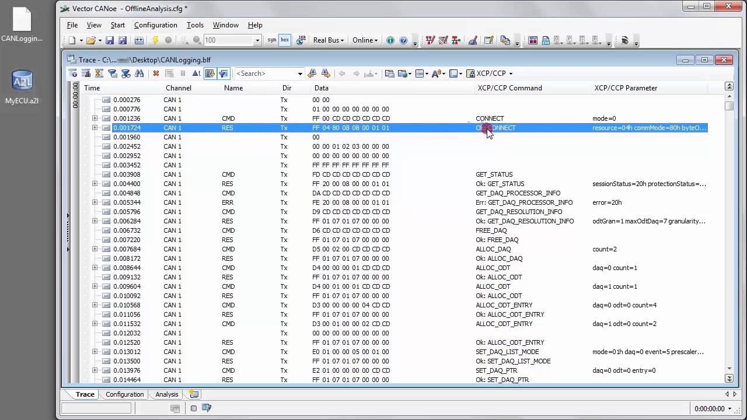Viewport: 747px width, 420px height.
Task: Open the Online mode dropdown
Action: click(x=365, y=40)
